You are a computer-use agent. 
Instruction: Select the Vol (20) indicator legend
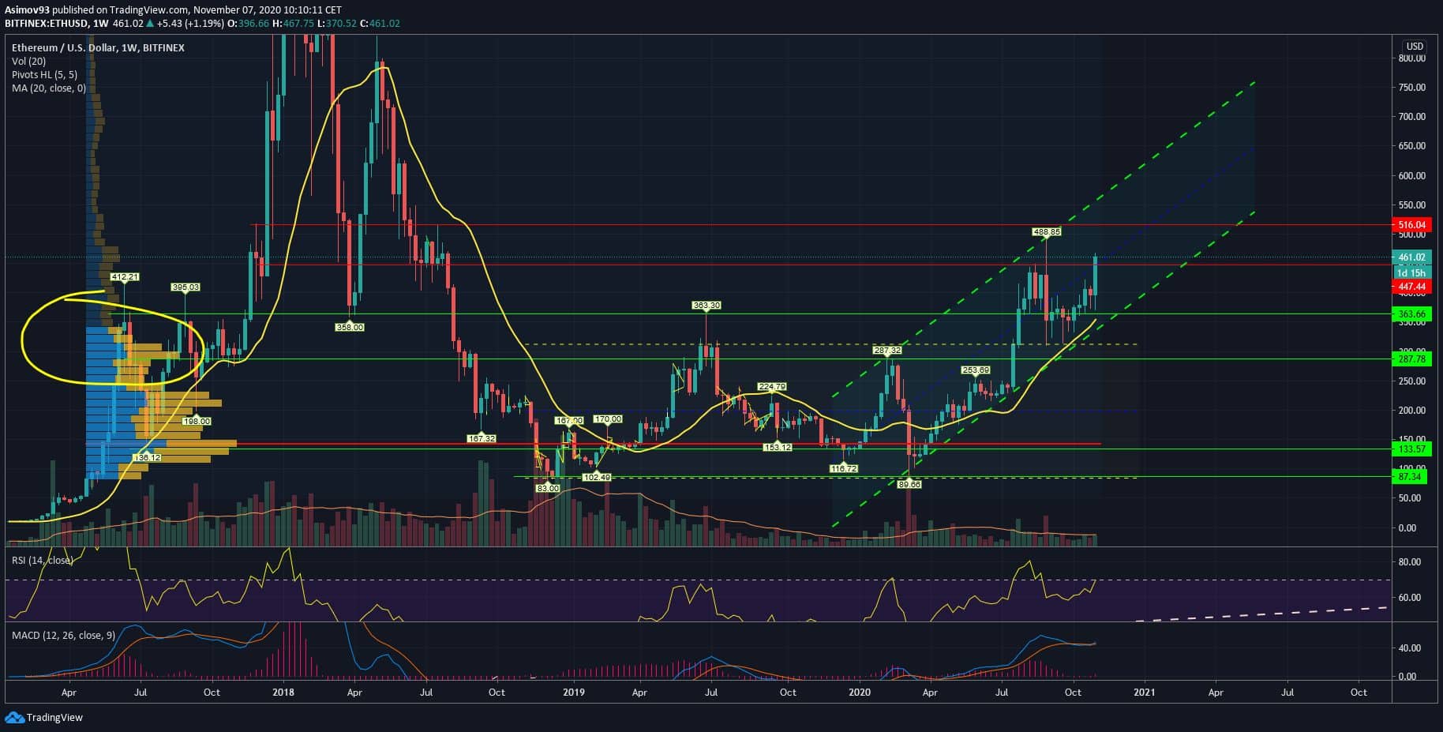point(28,62)
